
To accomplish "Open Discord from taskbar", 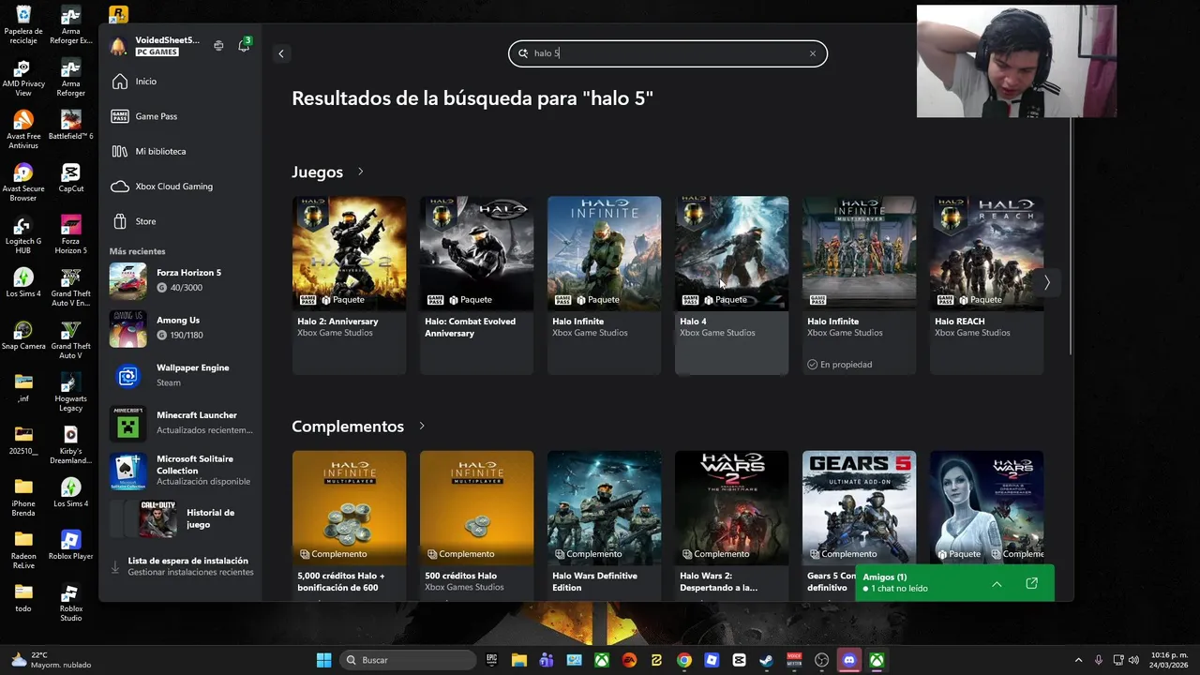I will pos(849,660).
